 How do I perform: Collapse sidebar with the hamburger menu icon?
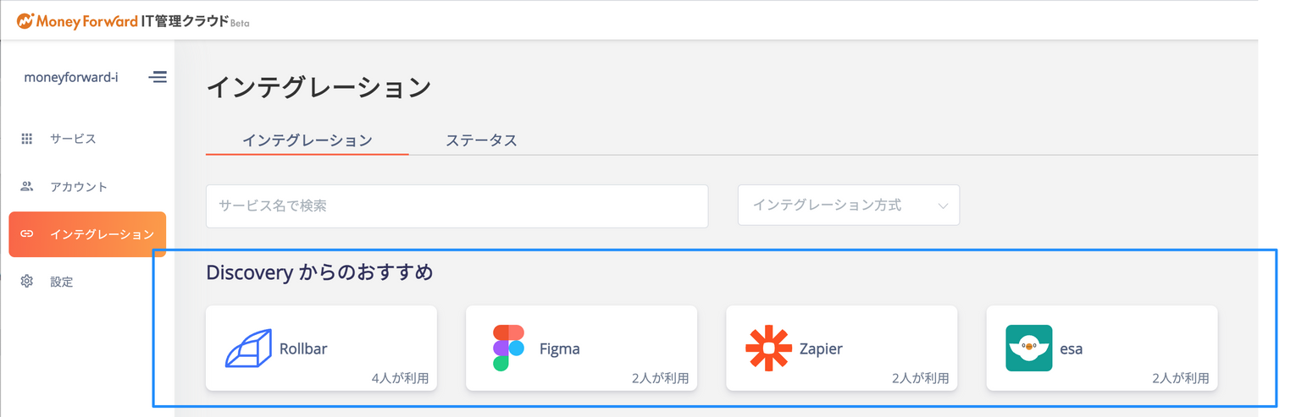pos(158,77)
